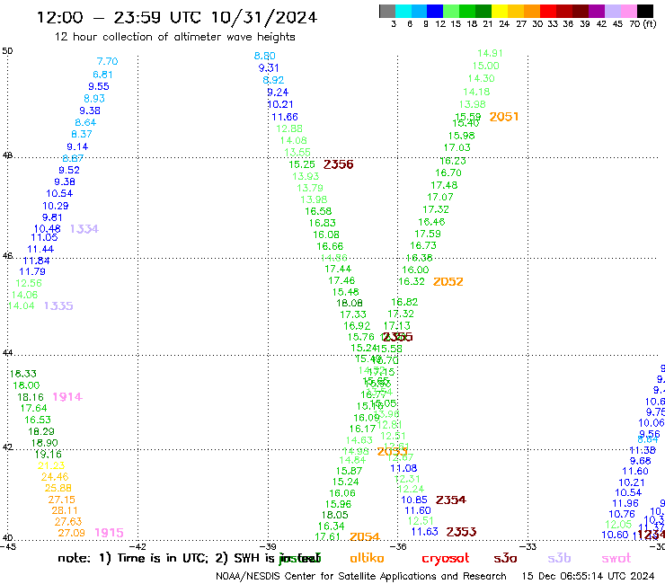Screen dimensions: 665x584
Task: Click the wave height value '19.16'
Action: [48, 455]
